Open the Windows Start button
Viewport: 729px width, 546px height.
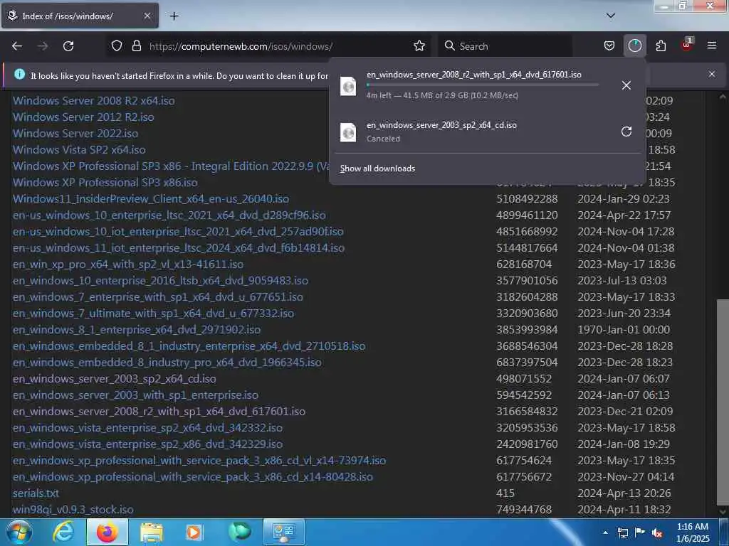[x=19, y=532]
